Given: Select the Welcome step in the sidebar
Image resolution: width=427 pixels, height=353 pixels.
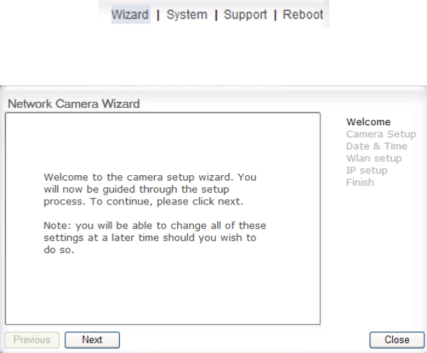Looking at the screenshot, I should [x=368, y=122].
